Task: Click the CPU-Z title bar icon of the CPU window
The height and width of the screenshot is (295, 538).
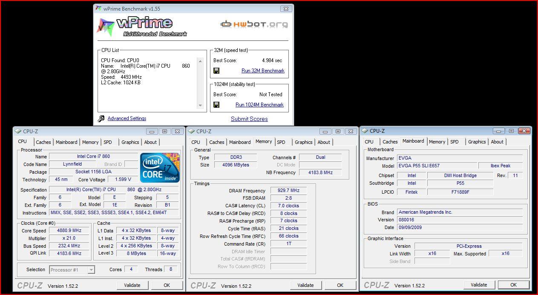Action: (x=18, y=131)
